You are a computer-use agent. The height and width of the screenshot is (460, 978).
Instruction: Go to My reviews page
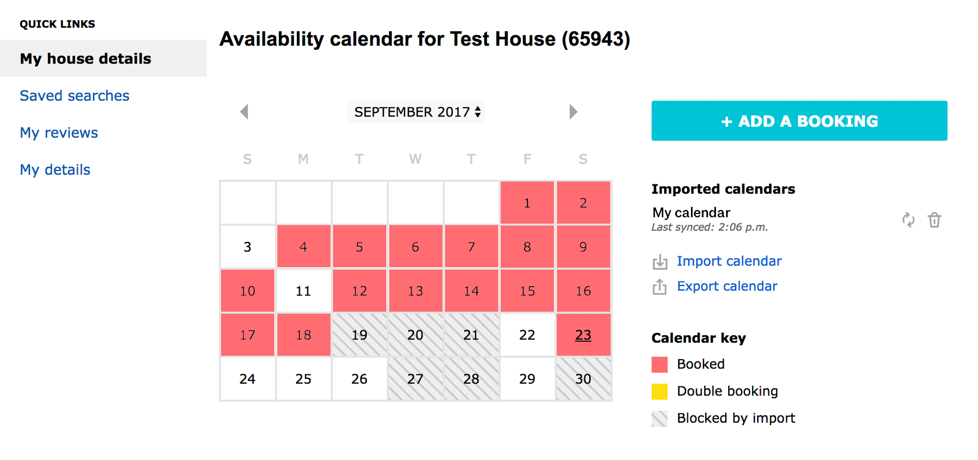point(59,133)
